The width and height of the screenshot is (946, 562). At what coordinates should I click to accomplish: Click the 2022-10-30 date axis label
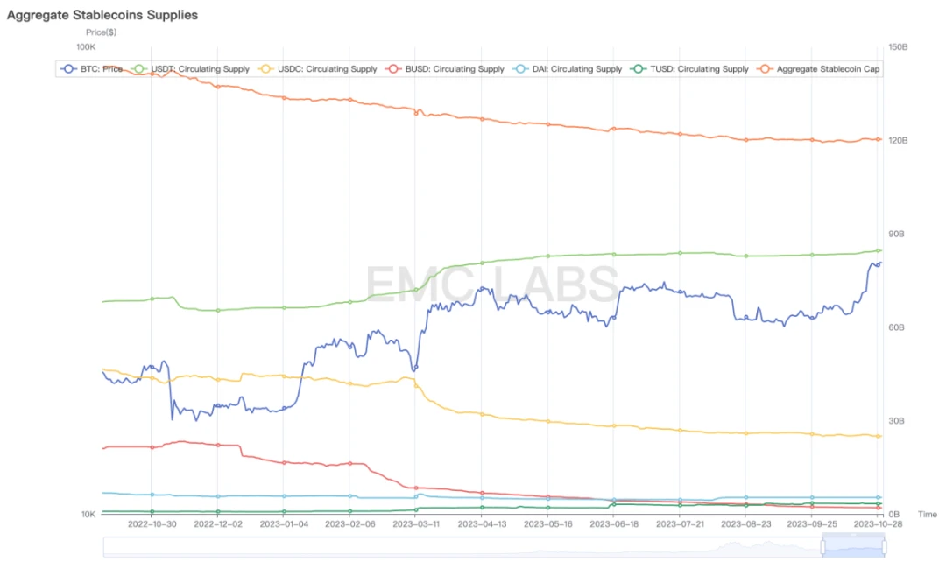tap(152, 524)
